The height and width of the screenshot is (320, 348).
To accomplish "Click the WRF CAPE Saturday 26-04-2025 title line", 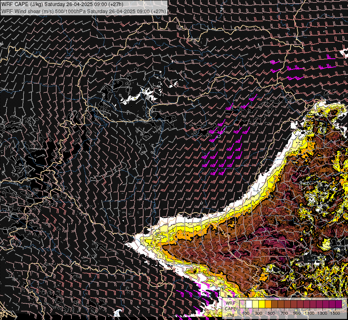I will 62,4.
